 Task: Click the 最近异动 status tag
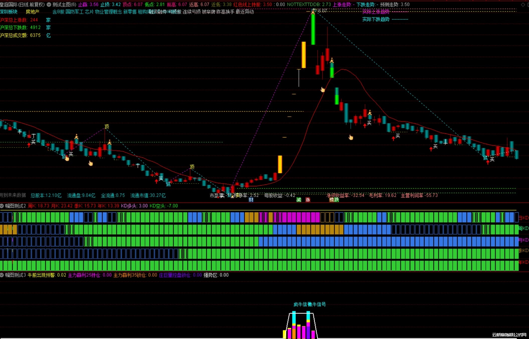coord(245,12)
